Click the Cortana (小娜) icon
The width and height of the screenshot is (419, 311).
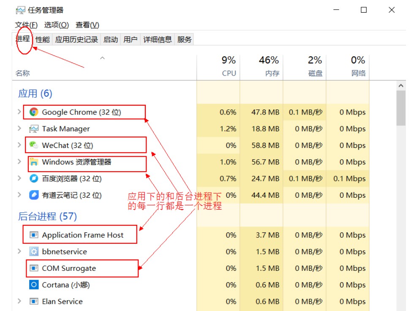[x=34, y=284]
